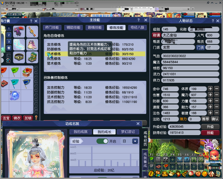Click the blue glowing orb item
This screenshot has height=179, width=223.
click(x=15, y=95)
